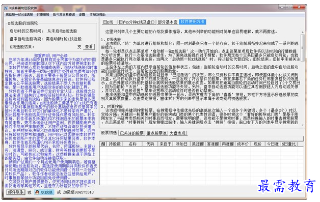Click the 1、K线选股 section heading
The width and height of the screenshot is (320, 202).
111,39
